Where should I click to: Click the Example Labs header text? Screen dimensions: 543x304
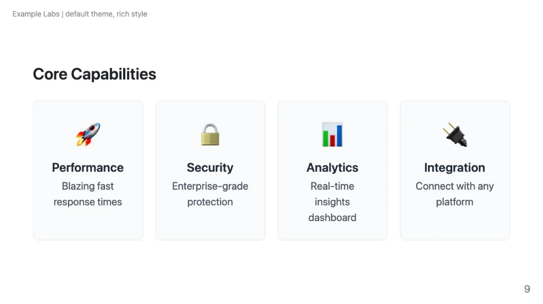click(x=36, y=14)
